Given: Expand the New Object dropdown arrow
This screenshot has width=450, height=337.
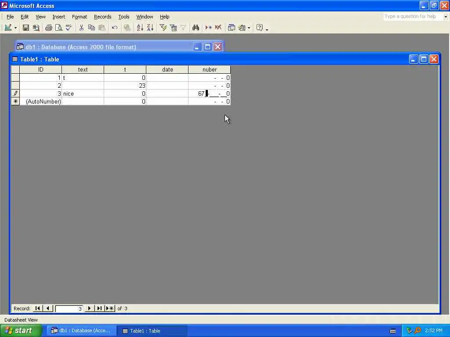Looking at the screenshot, I should [249, 28].
